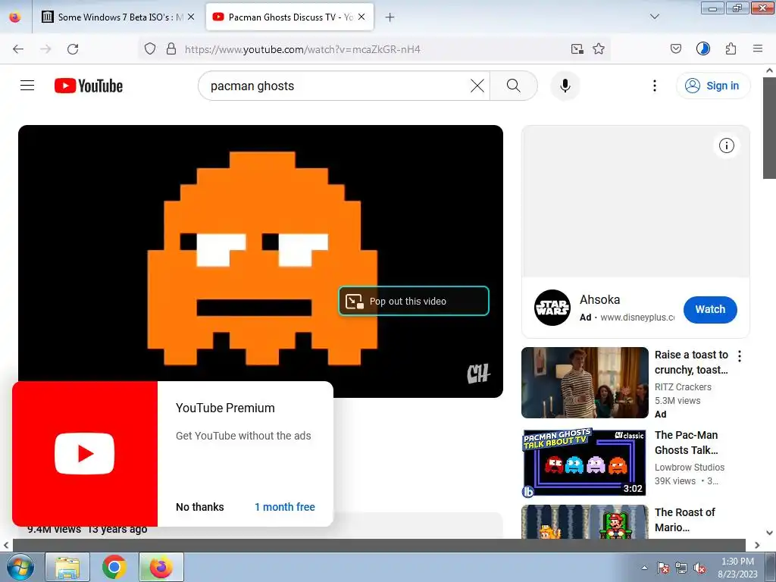Click the orange ghost video player
The height and width of the screenshot is (582, 776).
(x=261, y=261)
